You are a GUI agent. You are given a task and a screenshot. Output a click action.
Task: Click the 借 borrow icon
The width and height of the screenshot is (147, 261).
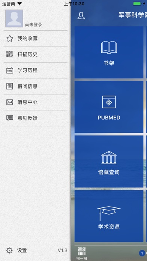[x=10, y=86]
